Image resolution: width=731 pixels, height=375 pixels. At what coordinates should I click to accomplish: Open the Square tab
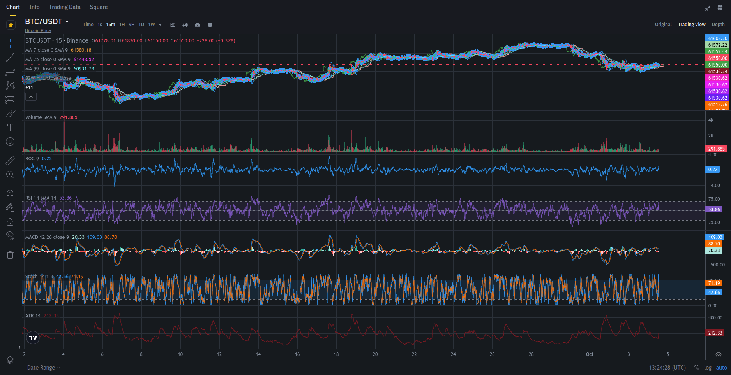pyautogui.click(x=99, y=7)
